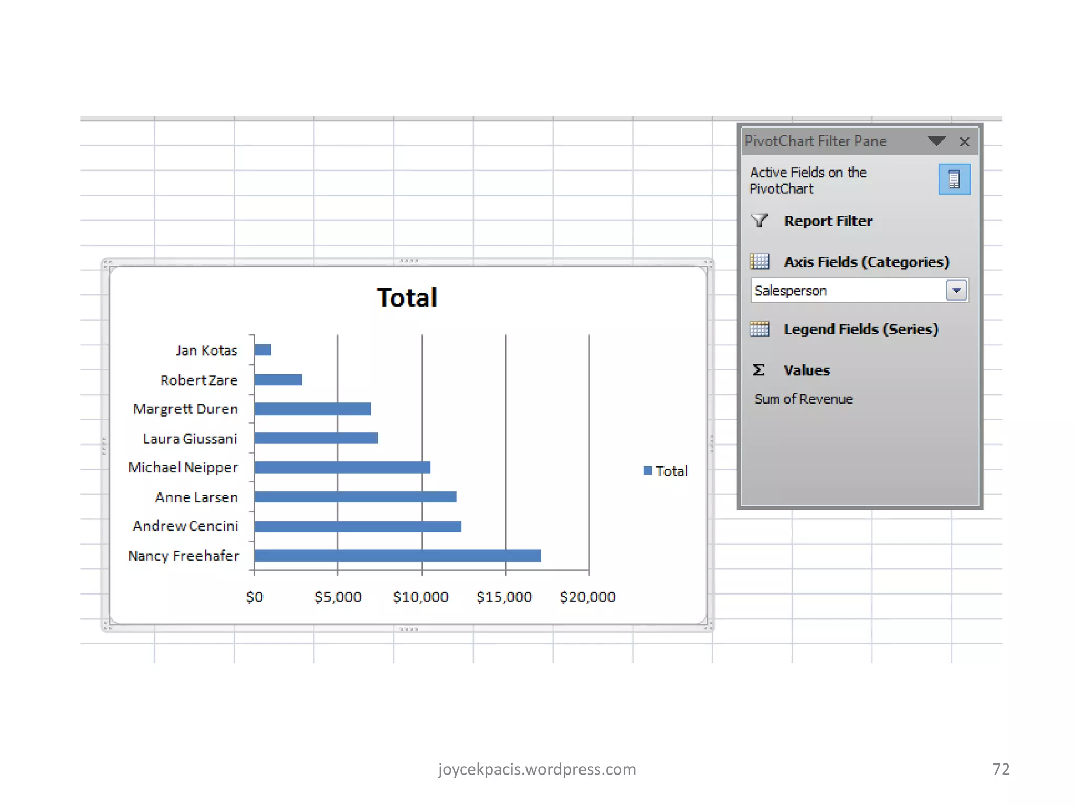Open the filter pane options triangle menu
1075x806 pixels.
936,141
